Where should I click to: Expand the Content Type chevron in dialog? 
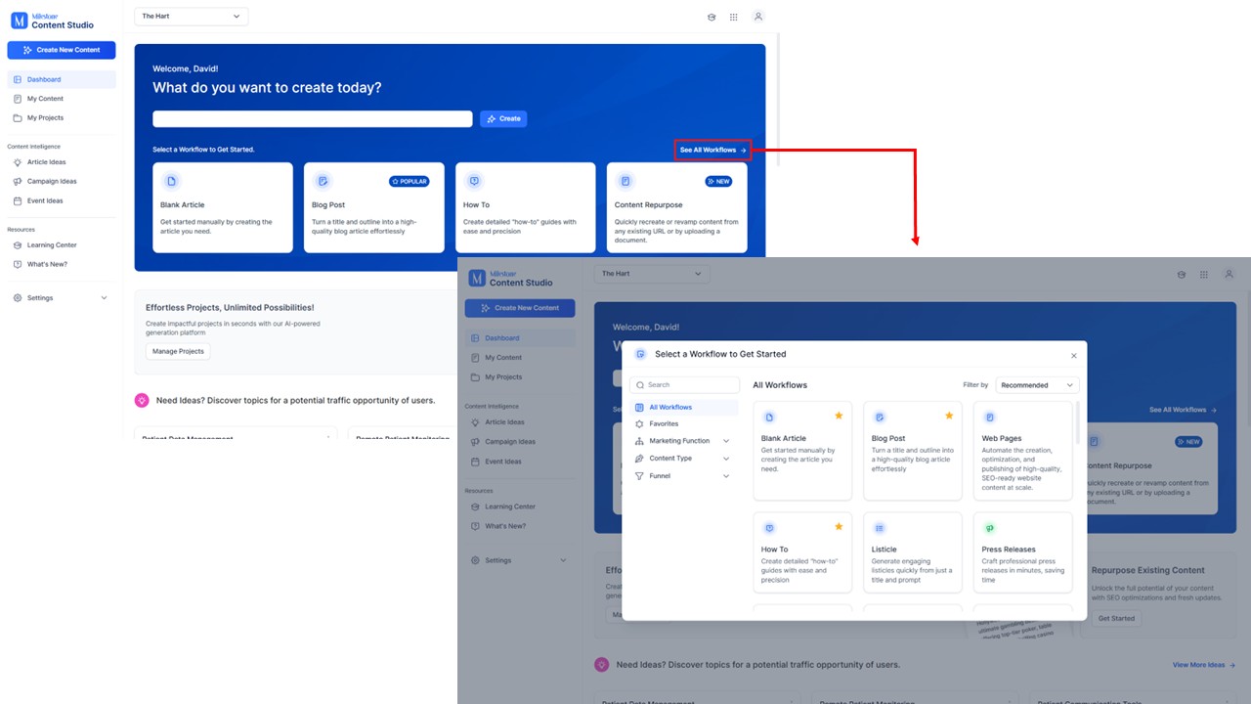(725, 459)
